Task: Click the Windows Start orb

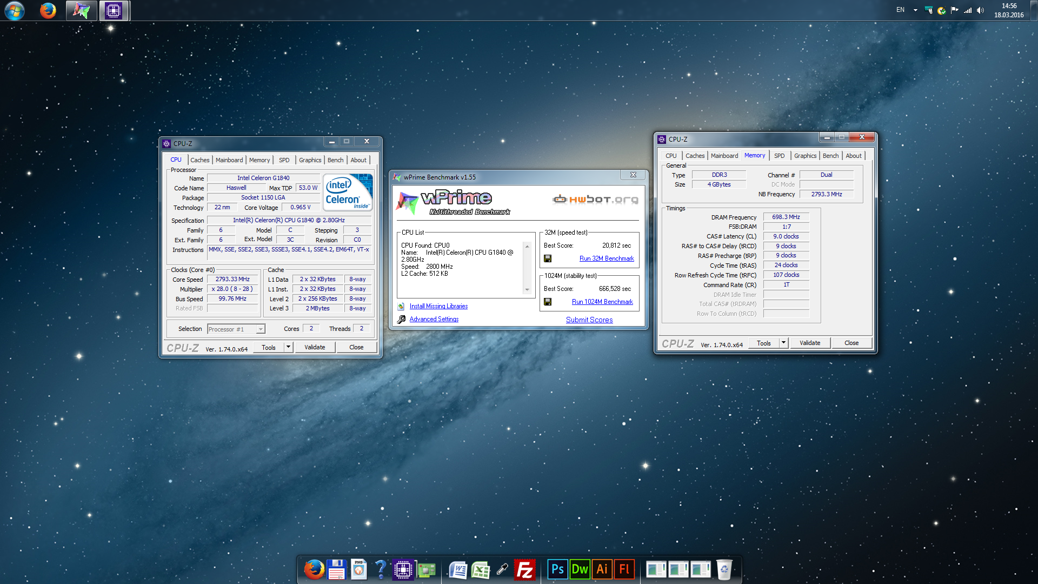Action: [15, 10]
